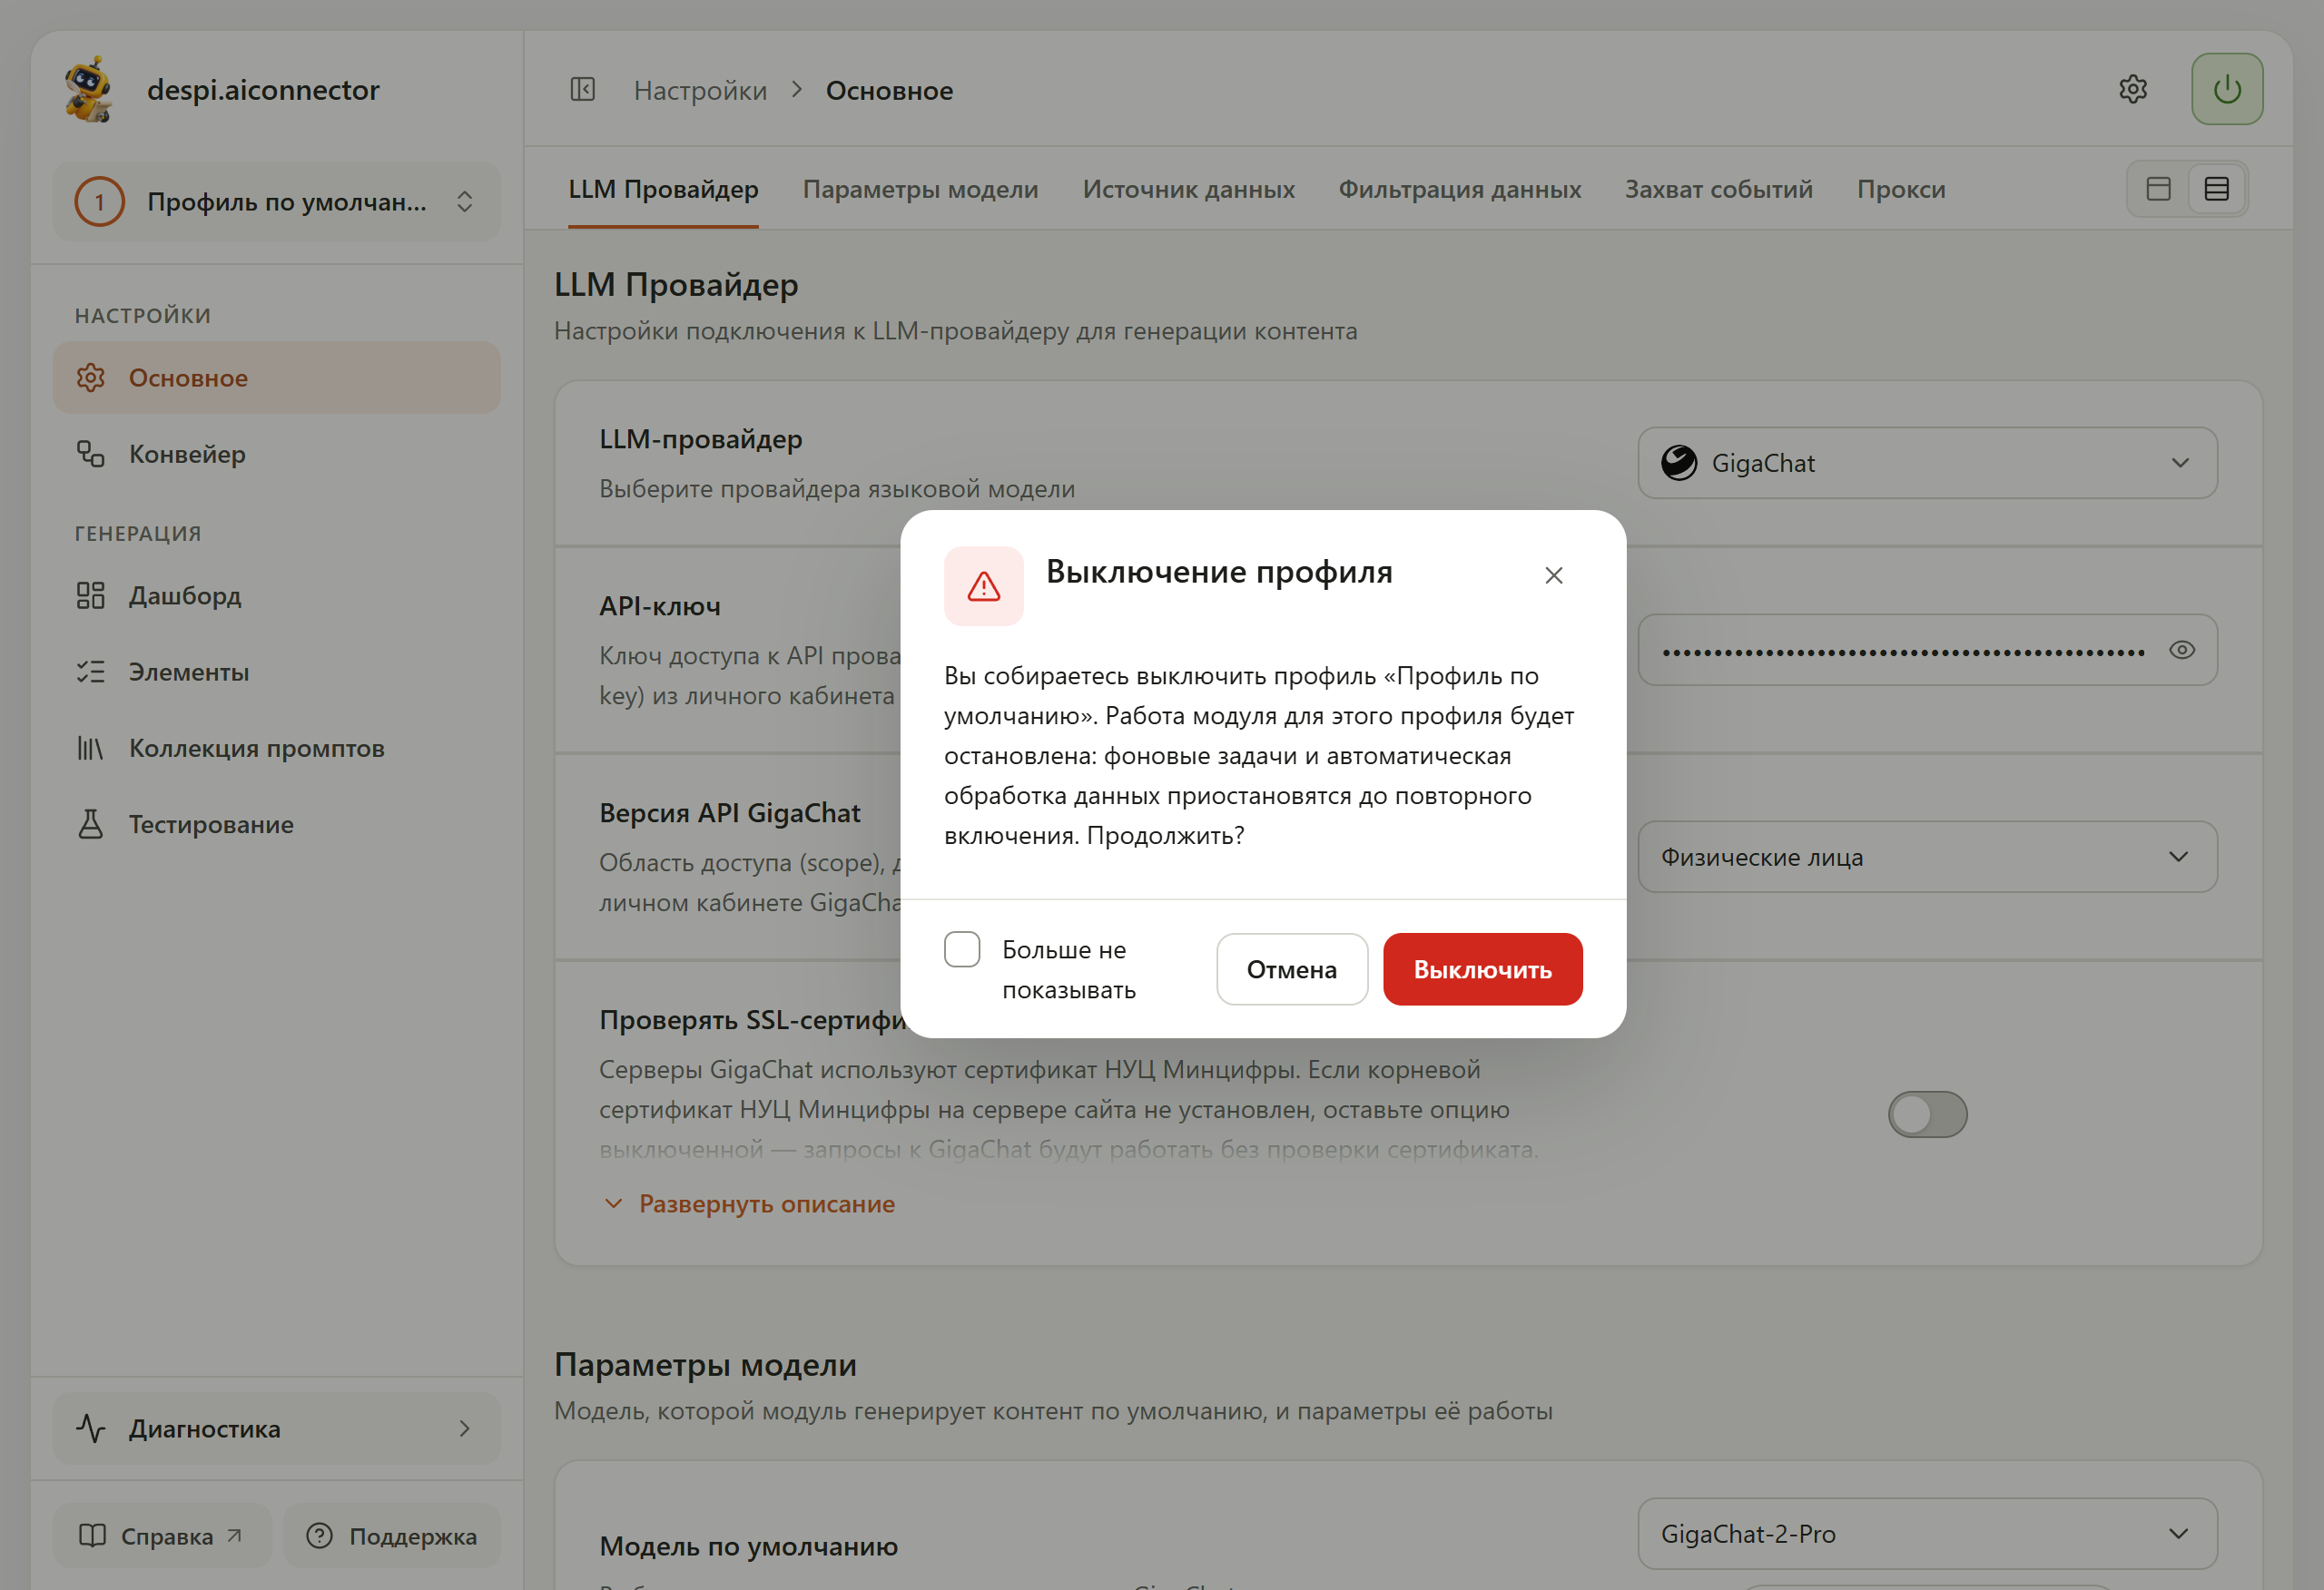The height and width of the screenshot is (1590, 2324).
Task: Reveal the API key with the eye icon
Action: point(2182,650)
